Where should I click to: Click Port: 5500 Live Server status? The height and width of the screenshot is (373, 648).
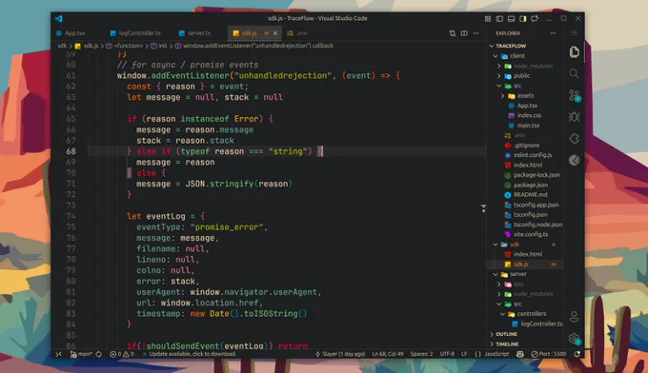pos(548,354)
